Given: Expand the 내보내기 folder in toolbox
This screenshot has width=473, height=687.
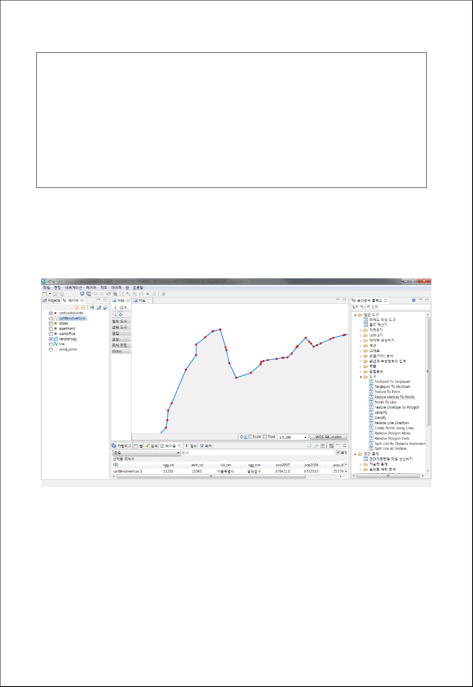Looking at the screenshot, I should (361, 335).
